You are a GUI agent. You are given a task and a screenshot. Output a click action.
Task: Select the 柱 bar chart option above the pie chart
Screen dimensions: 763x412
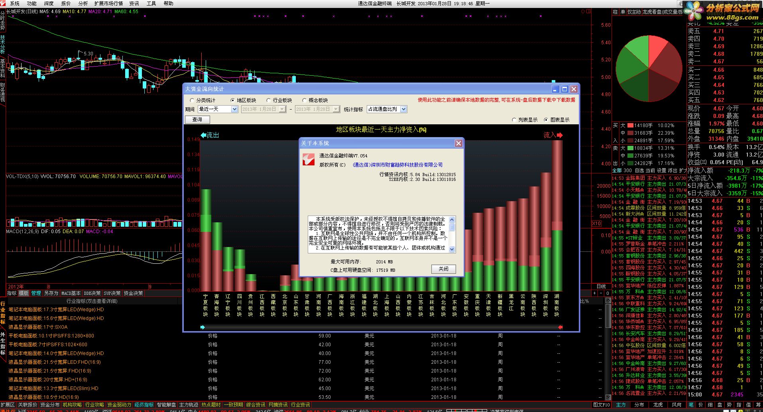[615, 12]
